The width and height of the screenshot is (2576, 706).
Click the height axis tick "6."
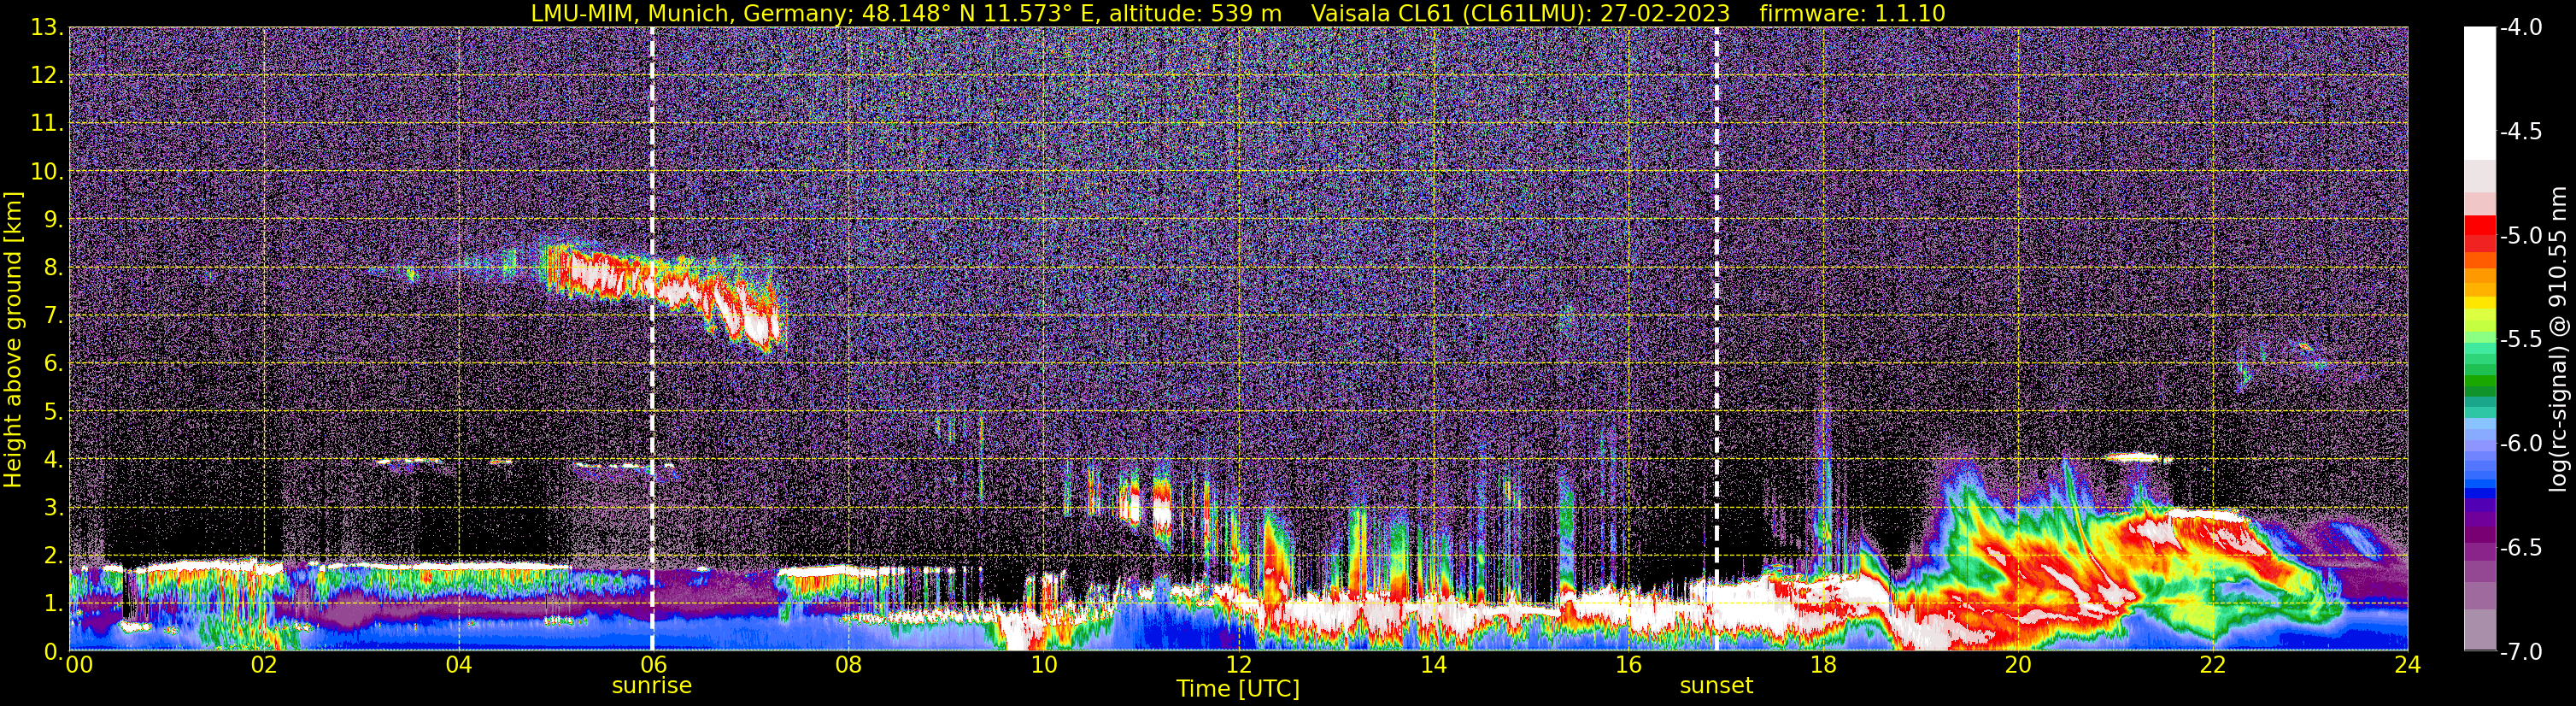53,364
